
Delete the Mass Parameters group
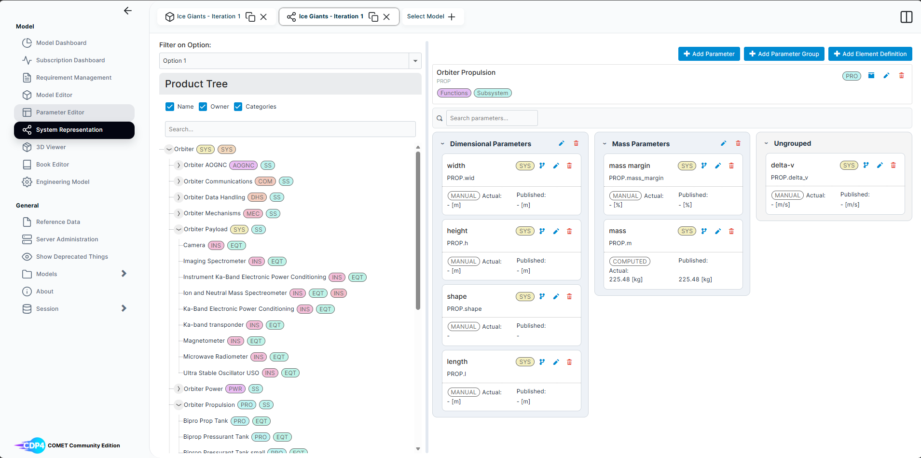(738, 143)
